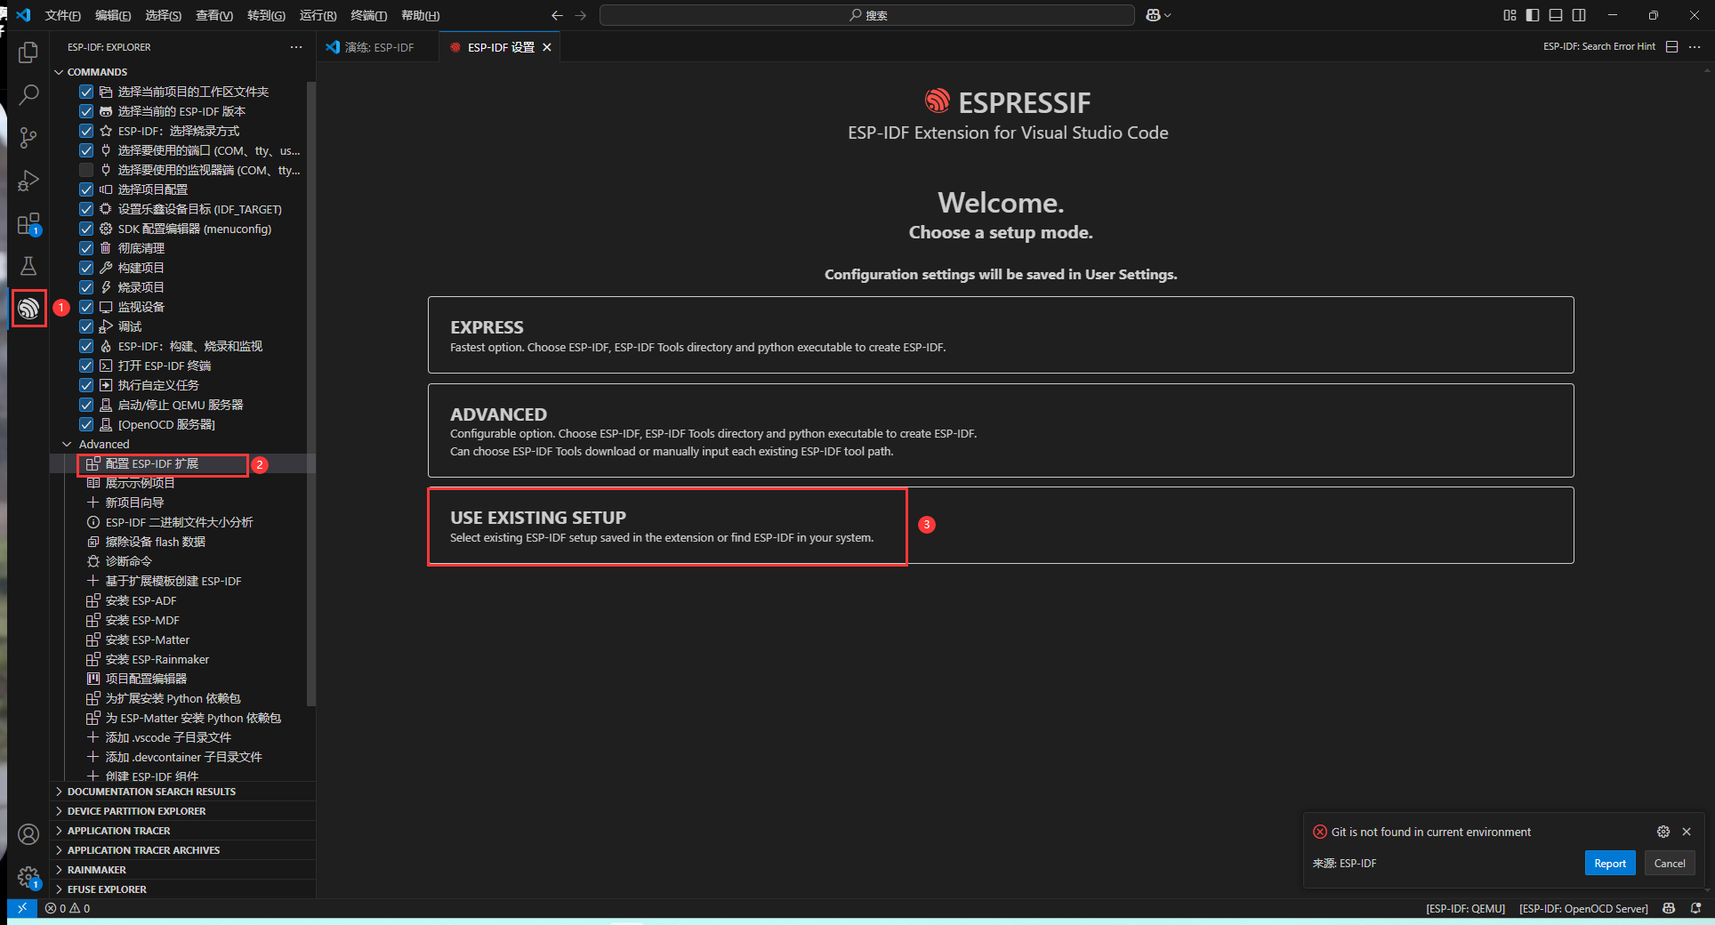Click Report button in Git notification

pos(1609,863)
